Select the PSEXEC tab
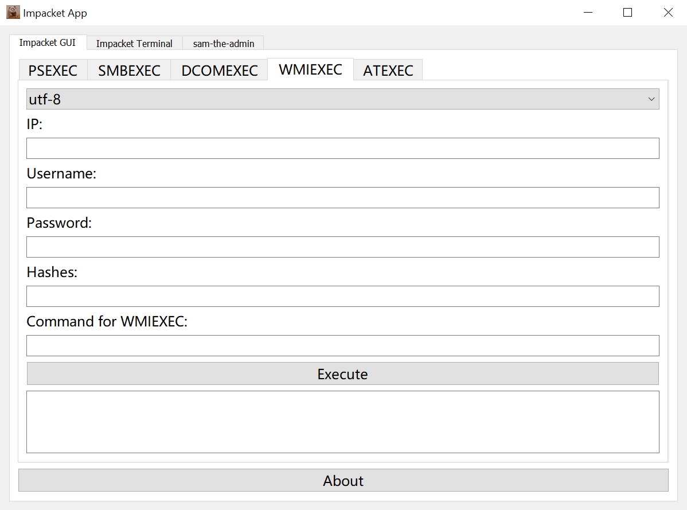687x510 pixels. (x=53, y=70)
